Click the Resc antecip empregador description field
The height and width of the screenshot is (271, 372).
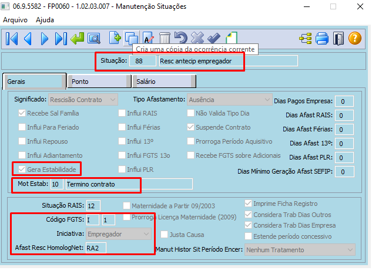click(x=228, y=61)
